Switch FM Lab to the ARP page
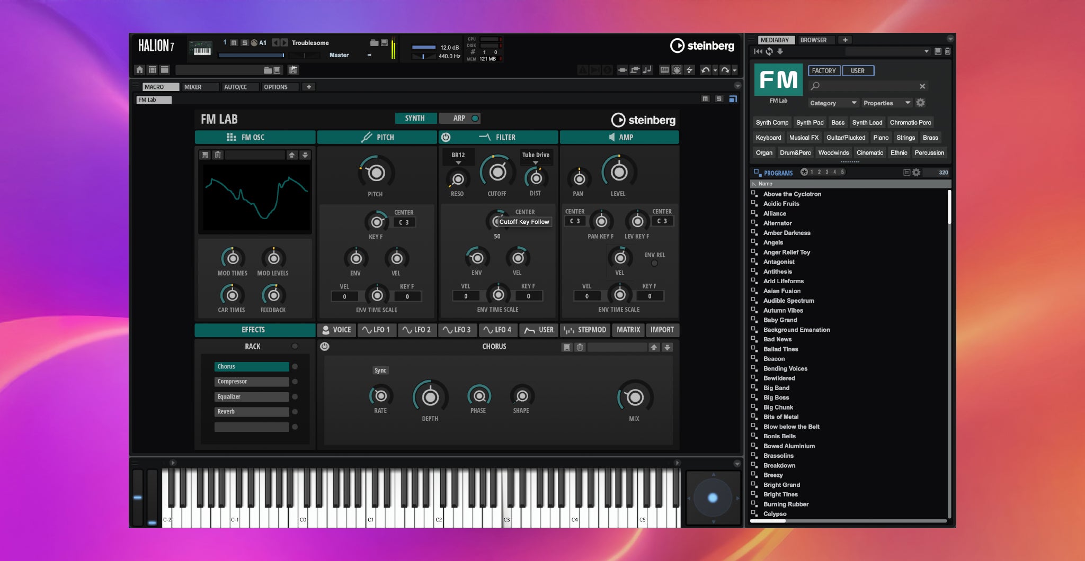Screen dimensions: 1085x561 [459, 118]
